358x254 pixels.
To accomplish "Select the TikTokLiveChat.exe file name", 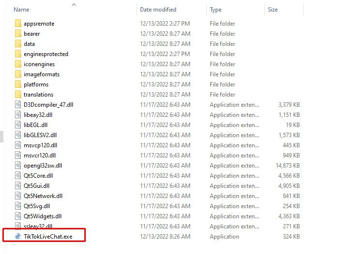I will pos(48,237).
